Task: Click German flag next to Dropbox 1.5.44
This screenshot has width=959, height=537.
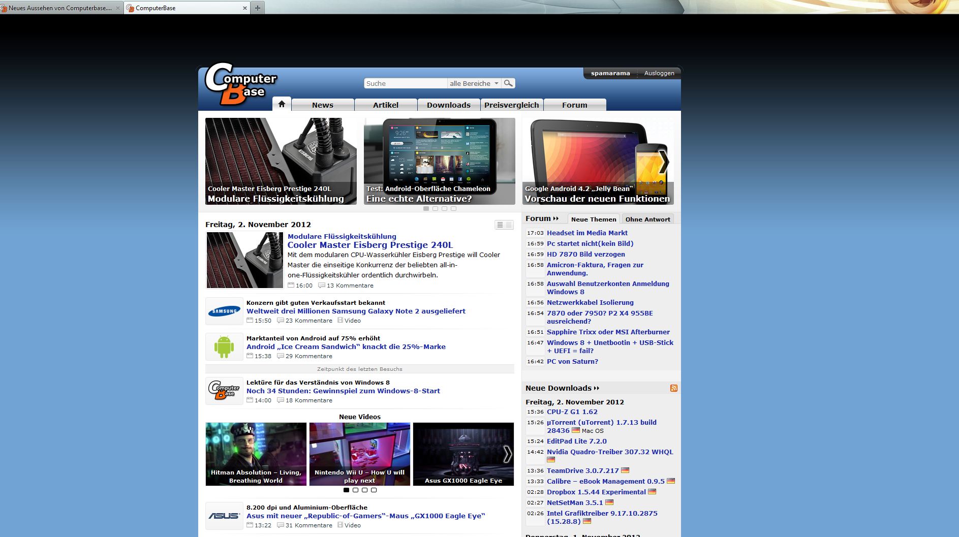Action: (x=652, y=492)
